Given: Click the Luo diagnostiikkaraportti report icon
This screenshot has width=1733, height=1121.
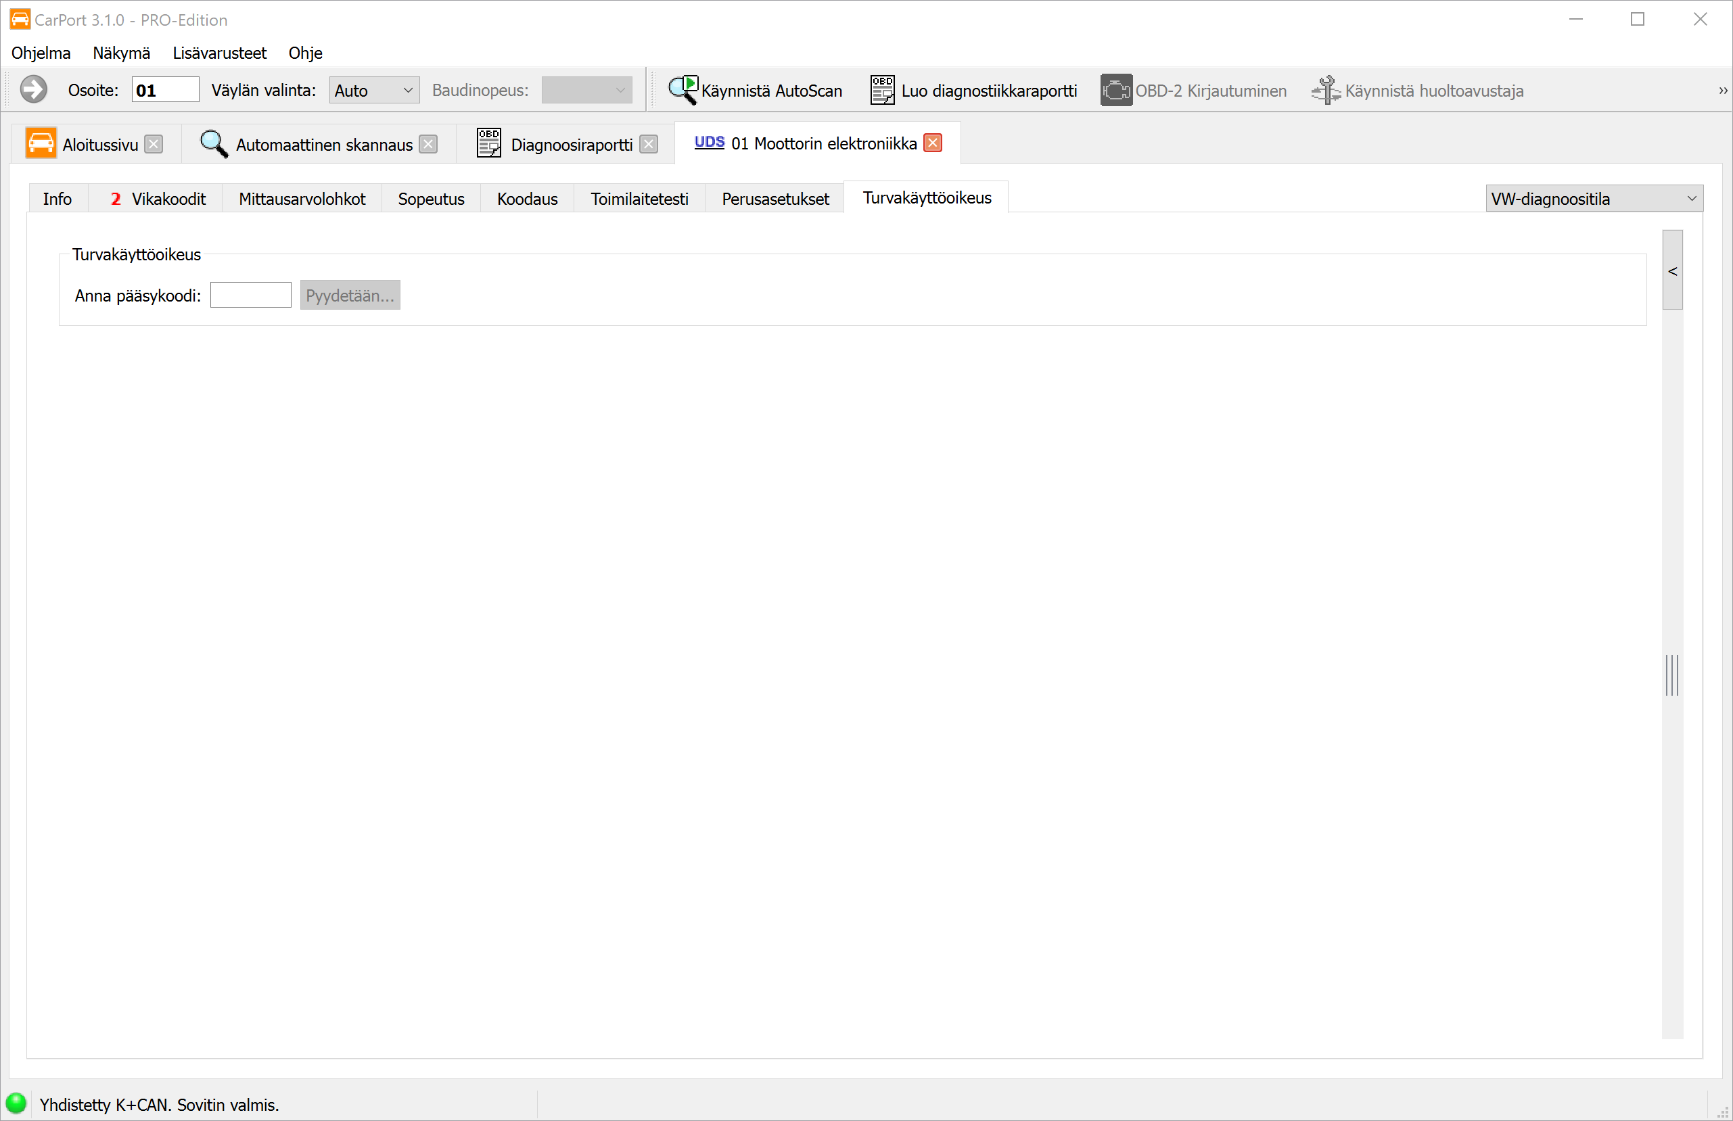Looking at the screenshot, I should [882, 91].
